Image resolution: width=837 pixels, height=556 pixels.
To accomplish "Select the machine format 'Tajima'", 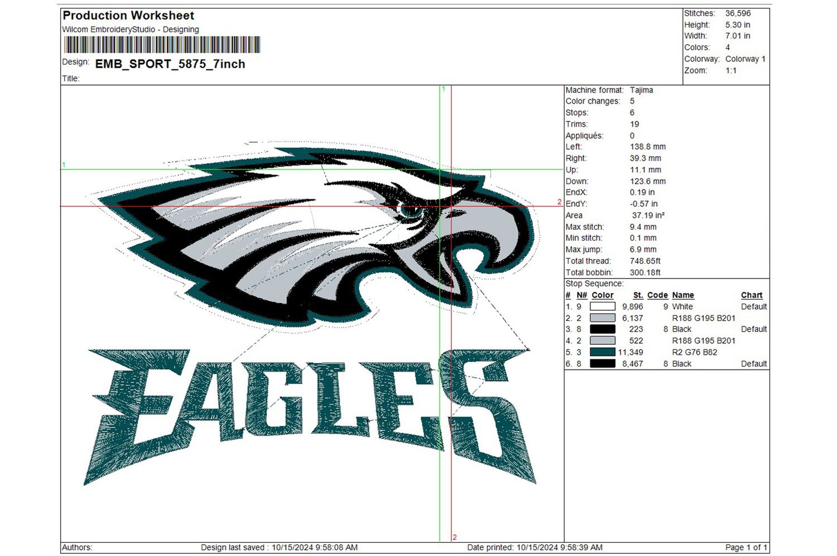I will [x=641, y=90].
